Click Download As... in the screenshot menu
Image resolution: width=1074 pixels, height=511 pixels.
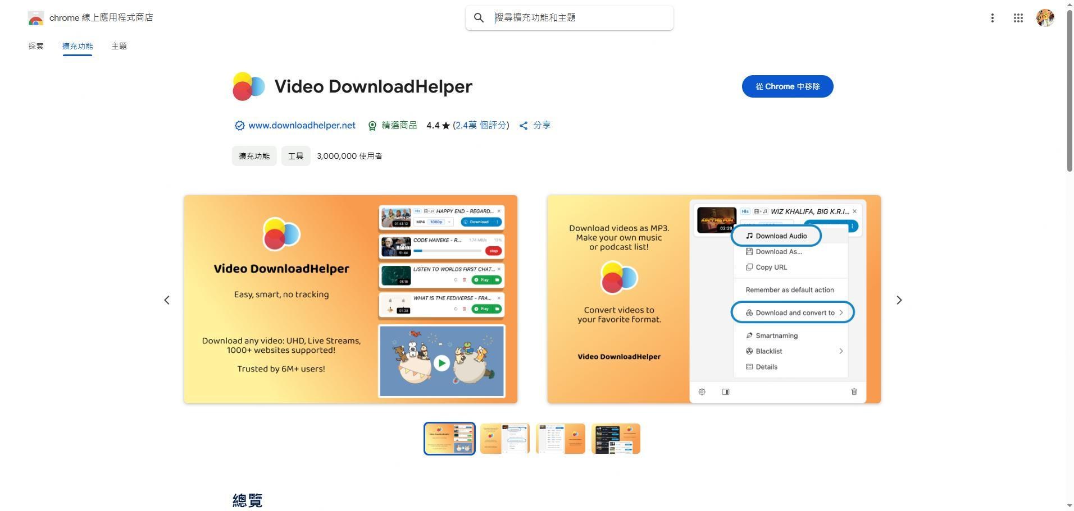774,252
